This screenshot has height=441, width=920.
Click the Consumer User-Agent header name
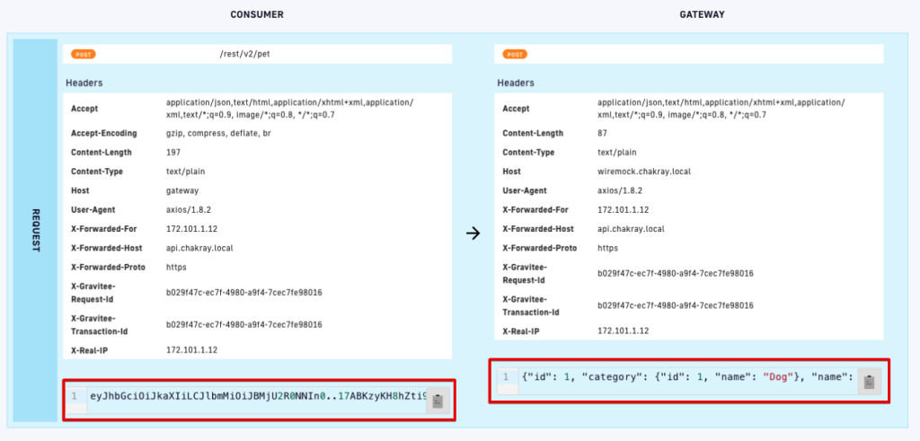[x=93, y=209]
